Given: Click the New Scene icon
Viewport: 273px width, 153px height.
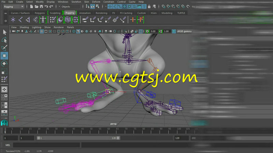Looking at the screenshot, I should pyautogui.click(x=31, y=6).
